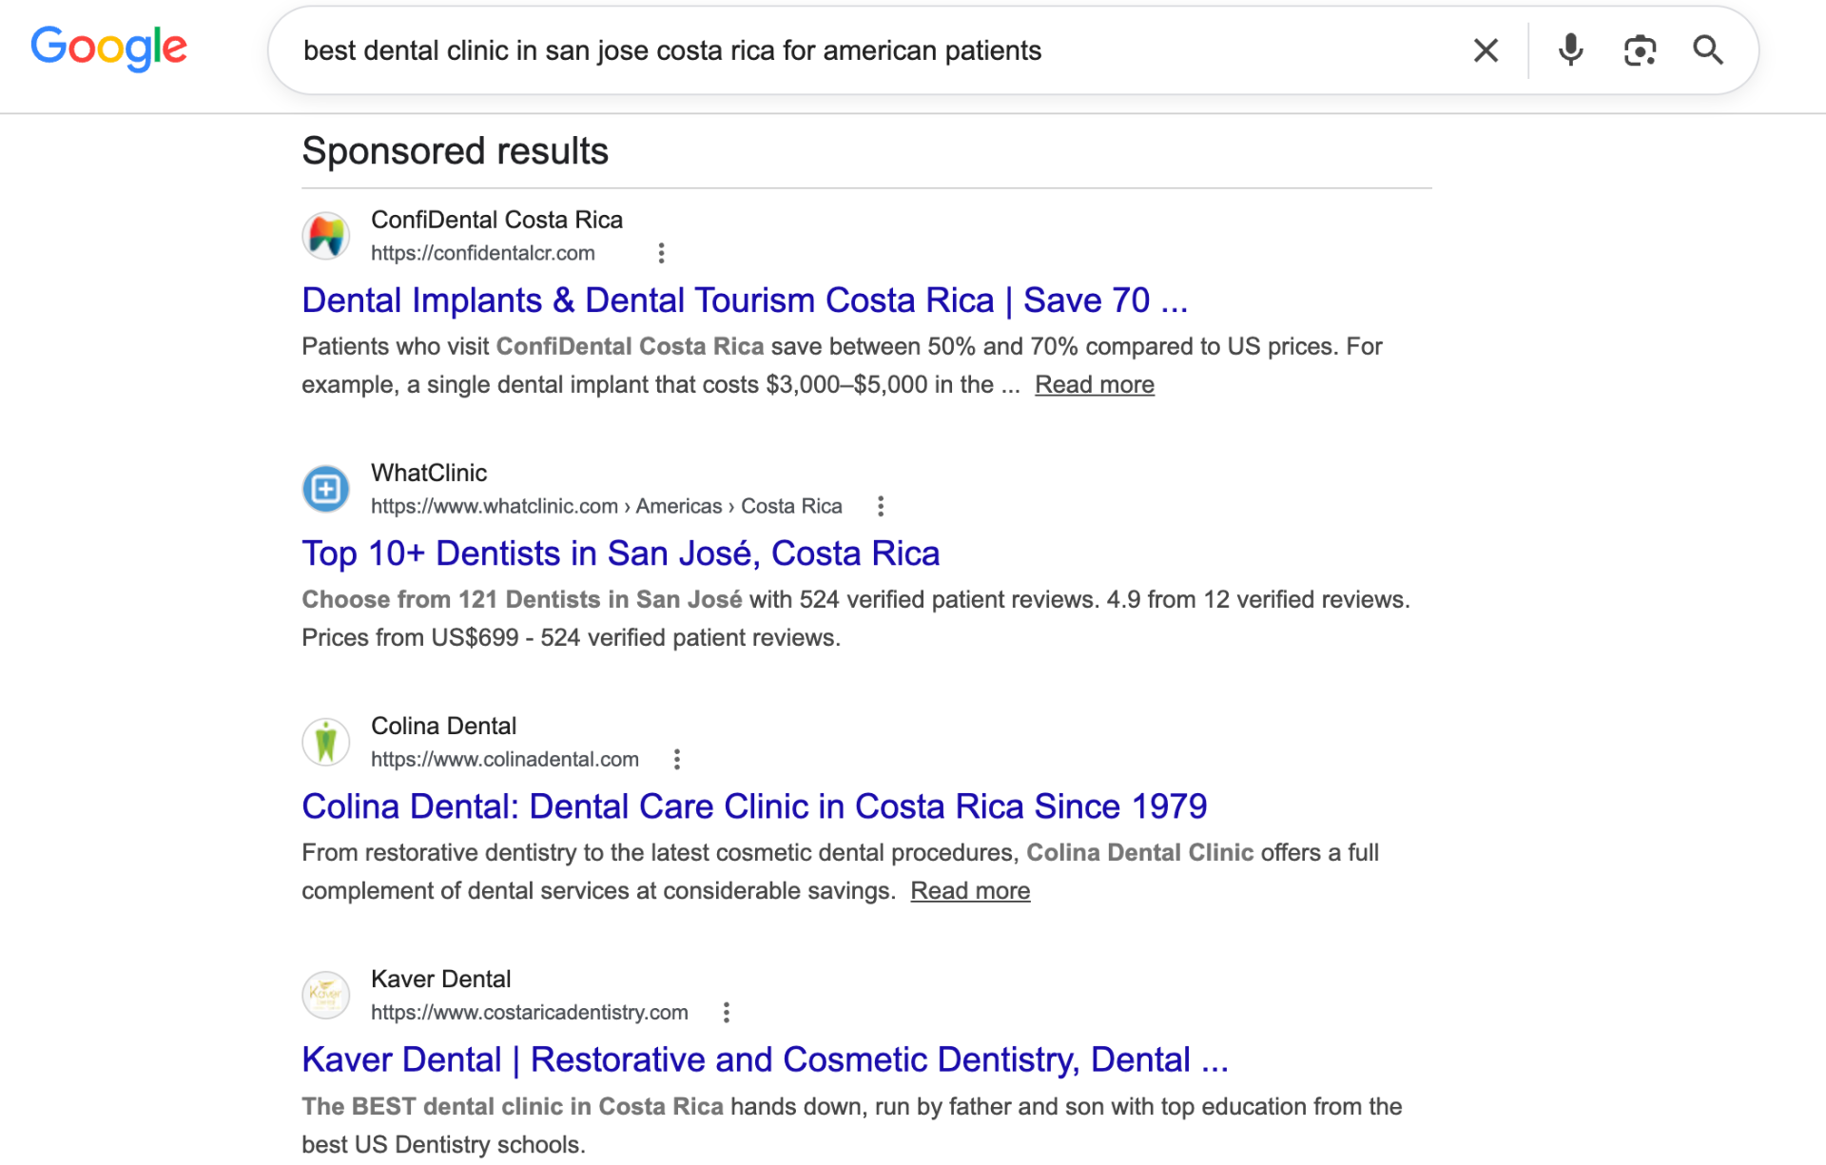Open three-dot menu beside WhatClinic URL
Image resolution: width=1826 pixels, height=1165 pixels.
[x=881, y=506]
